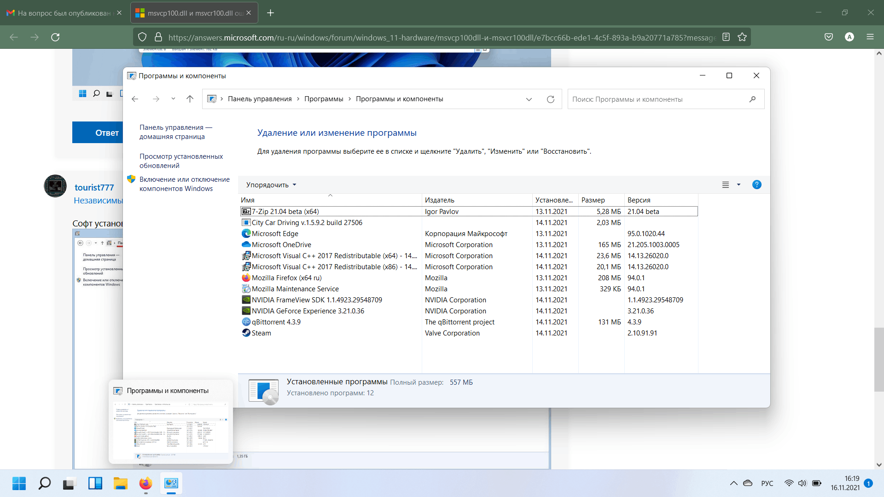Open view options dropdown arrow

[x=739, y=185]
